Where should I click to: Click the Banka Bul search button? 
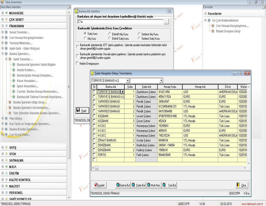[123, 185]
